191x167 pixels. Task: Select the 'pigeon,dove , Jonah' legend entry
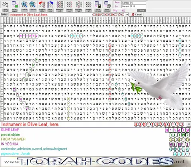[16, 154]
